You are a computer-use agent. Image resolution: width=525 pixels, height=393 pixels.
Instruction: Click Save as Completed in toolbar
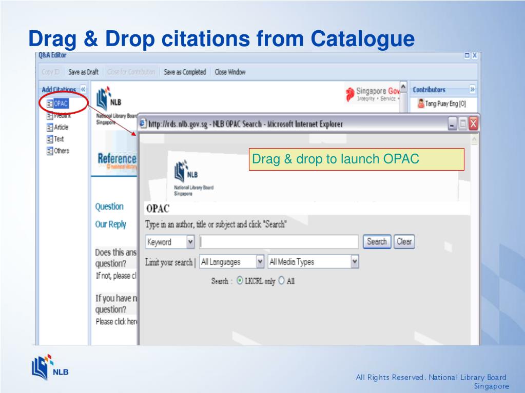point(185,72)
